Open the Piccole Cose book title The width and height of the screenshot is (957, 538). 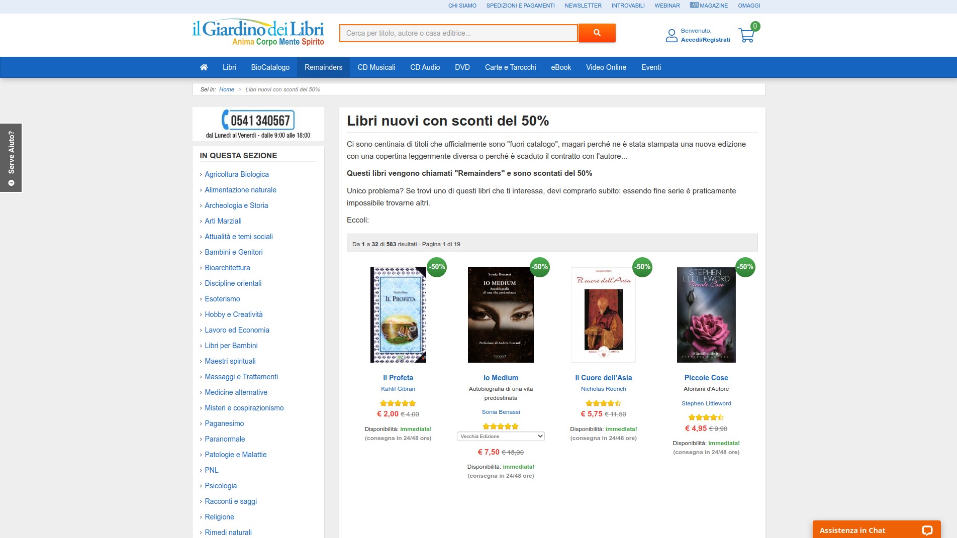706,378
